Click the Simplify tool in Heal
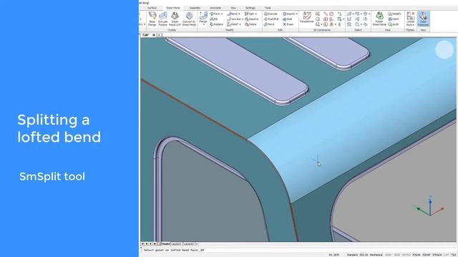Image resolution: width=458 pixels, height=257 pixels. click(394, 14)
